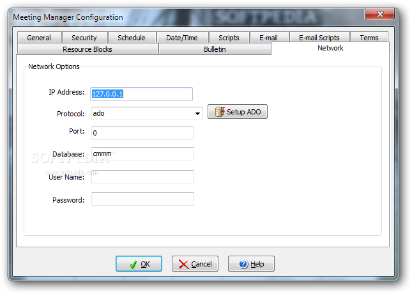This screenshot has width=412, height=294.
Task: Switch to the E-mail Scripts tab
Action: point(319,38)
